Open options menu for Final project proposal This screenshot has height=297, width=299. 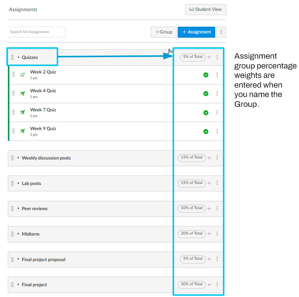(217, 259)
